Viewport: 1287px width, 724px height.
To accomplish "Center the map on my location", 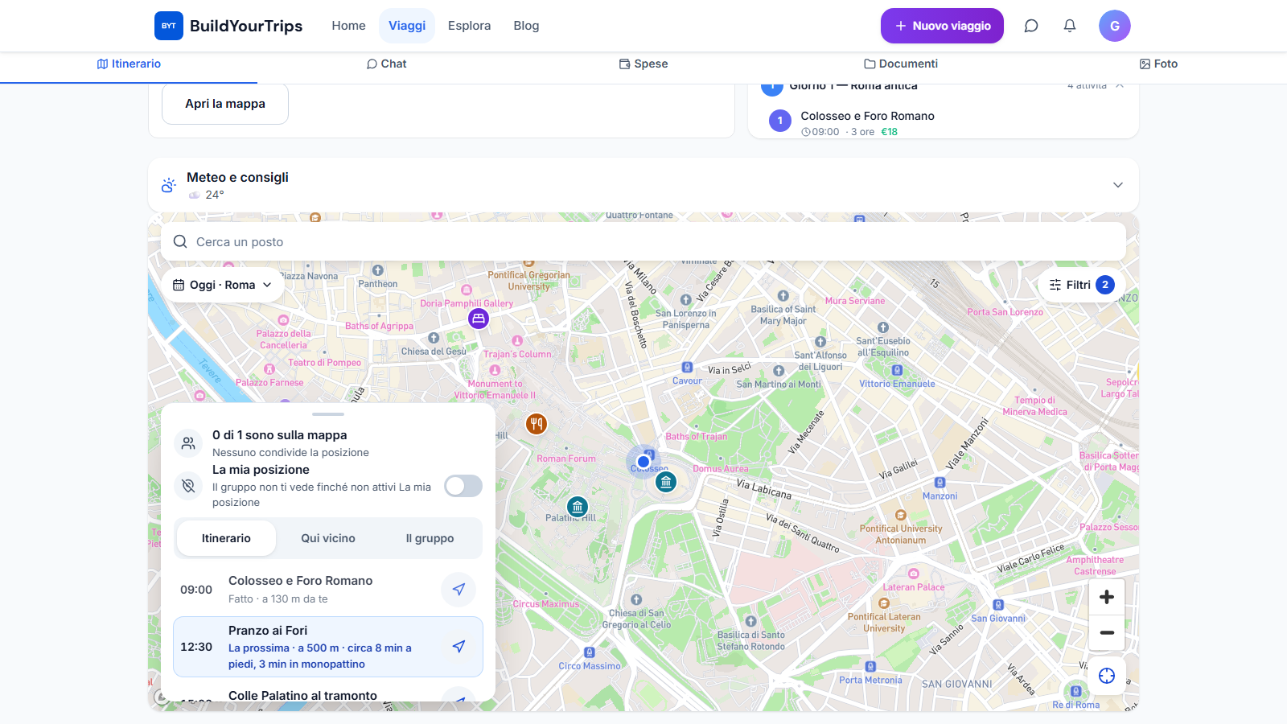I will point(1107,676).
